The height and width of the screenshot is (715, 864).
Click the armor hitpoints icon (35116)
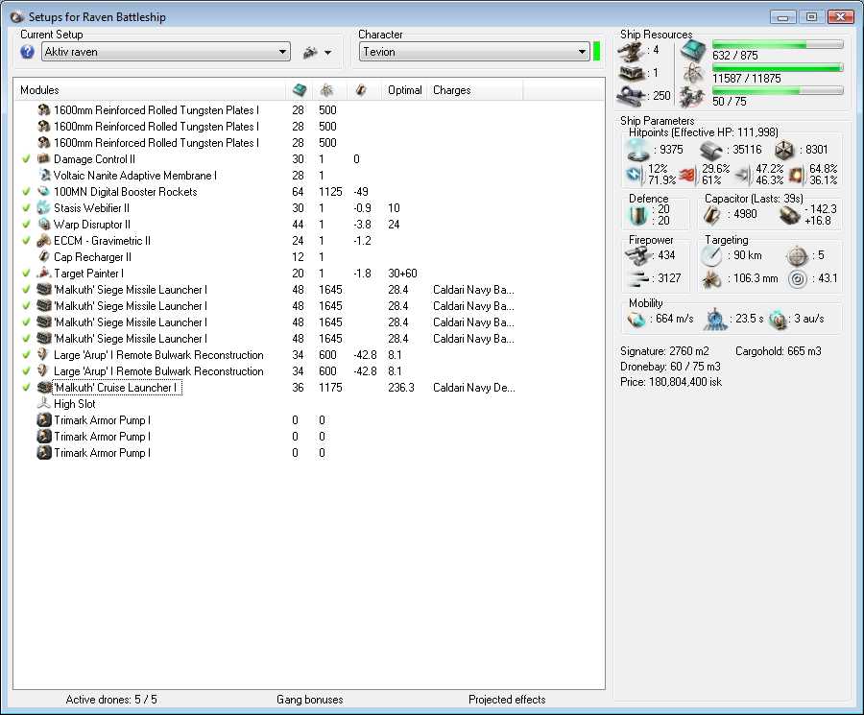click(710, 150)
